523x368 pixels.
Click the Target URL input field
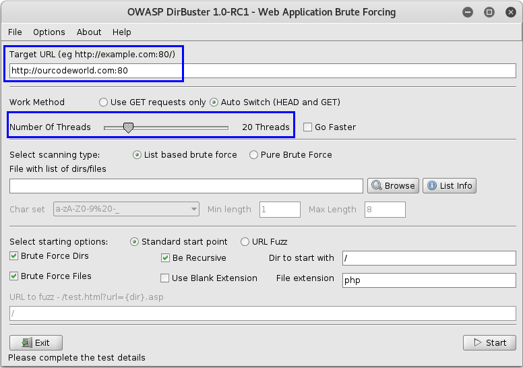(261, 70)
